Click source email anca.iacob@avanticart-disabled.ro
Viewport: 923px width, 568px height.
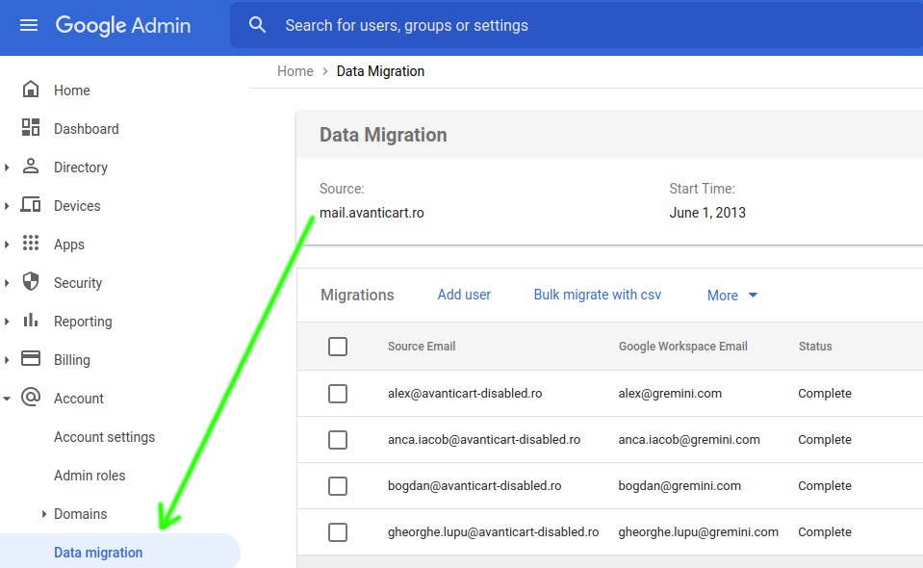pyautogui.click(x=484, y=440)
